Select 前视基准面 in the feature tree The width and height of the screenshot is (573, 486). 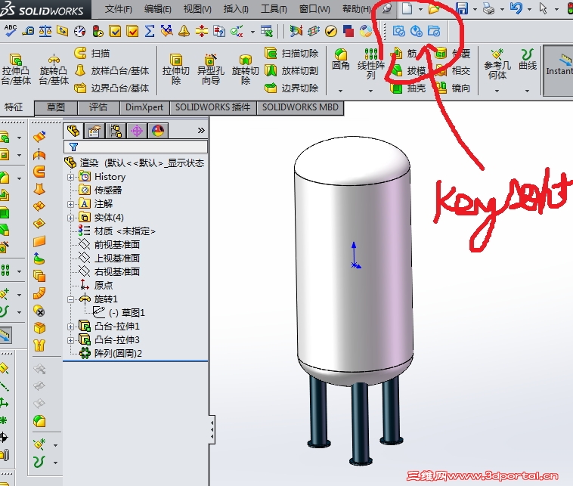[117, 244]
